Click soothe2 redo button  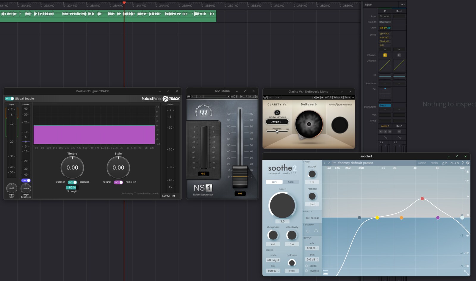434,163
